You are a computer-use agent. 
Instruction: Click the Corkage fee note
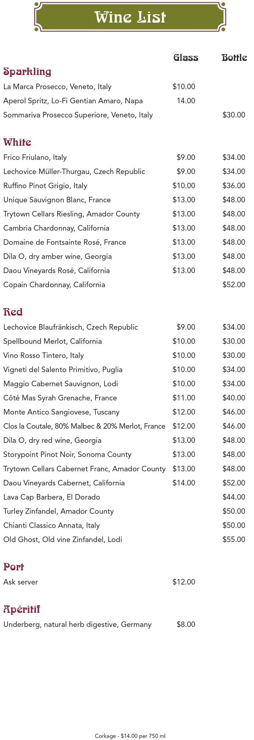pyautogui.click(x=130, y=736)
